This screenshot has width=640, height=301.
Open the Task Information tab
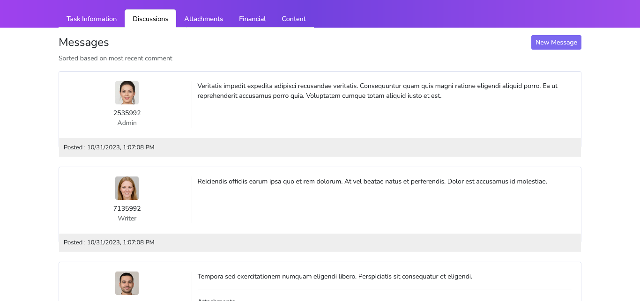tap(91, 19)
